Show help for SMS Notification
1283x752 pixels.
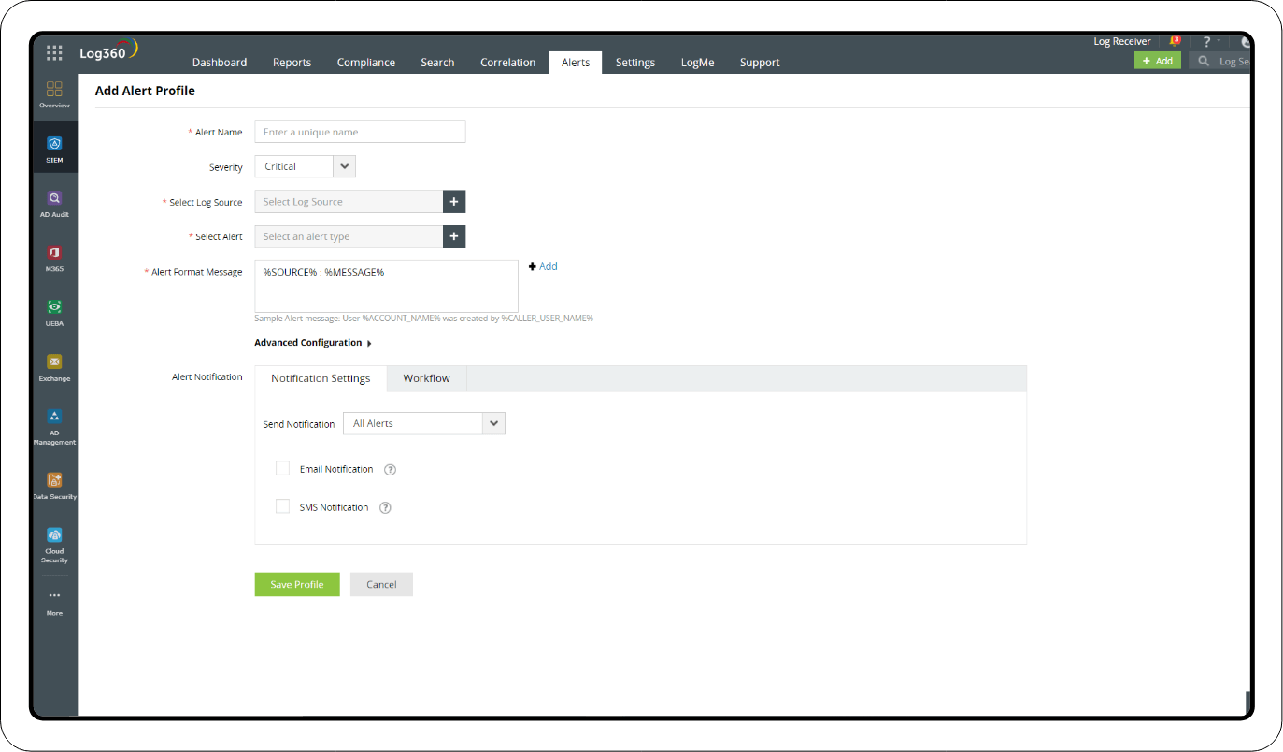tap(385, 508)
